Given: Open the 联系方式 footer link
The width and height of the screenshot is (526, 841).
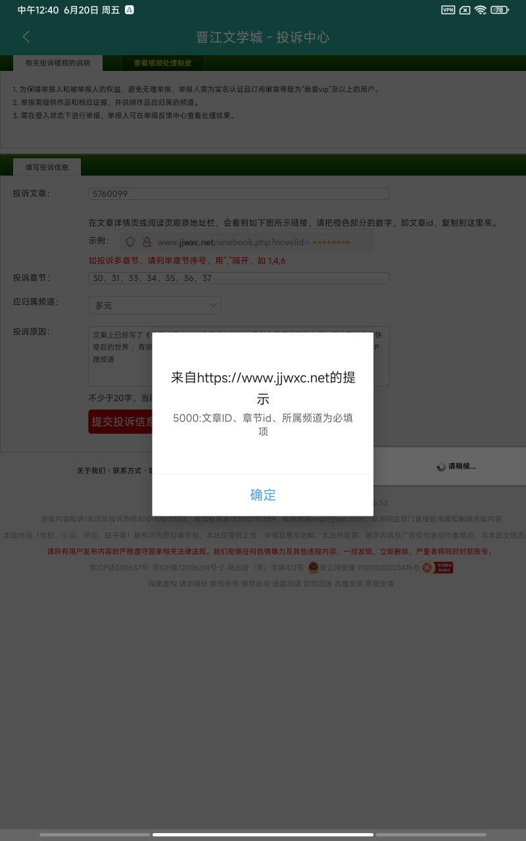Looking at the screenshot, I should point(127,470).
